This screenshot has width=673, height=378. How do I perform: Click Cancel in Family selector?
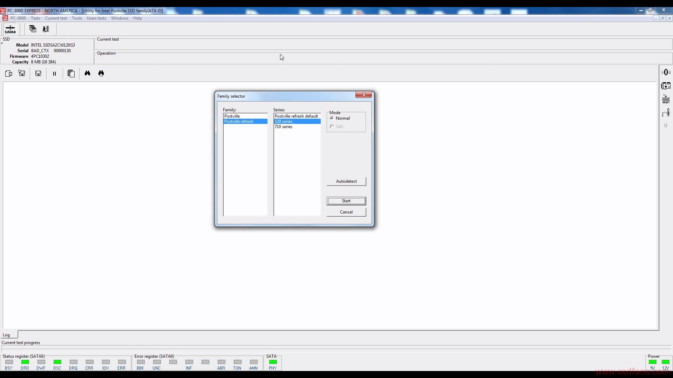[x=346, y=212]
